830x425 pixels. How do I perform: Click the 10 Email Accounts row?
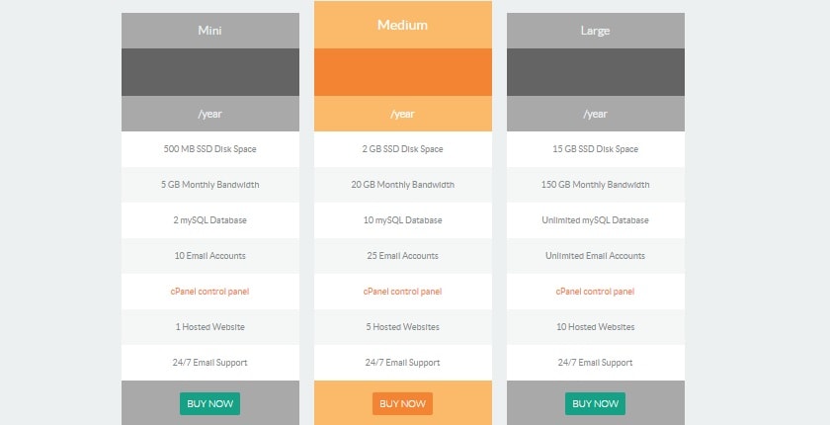click(210, 256)
